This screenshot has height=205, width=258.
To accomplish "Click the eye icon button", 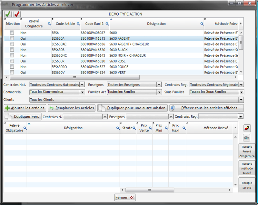I will click(x=246, y=138).
